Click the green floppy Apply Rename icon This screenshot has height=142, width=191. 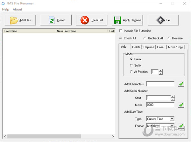pos(117,20)
